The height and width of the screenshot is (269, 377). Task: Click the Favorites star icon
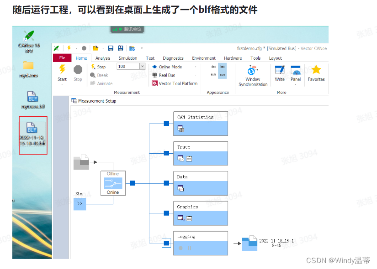(316, 69)
